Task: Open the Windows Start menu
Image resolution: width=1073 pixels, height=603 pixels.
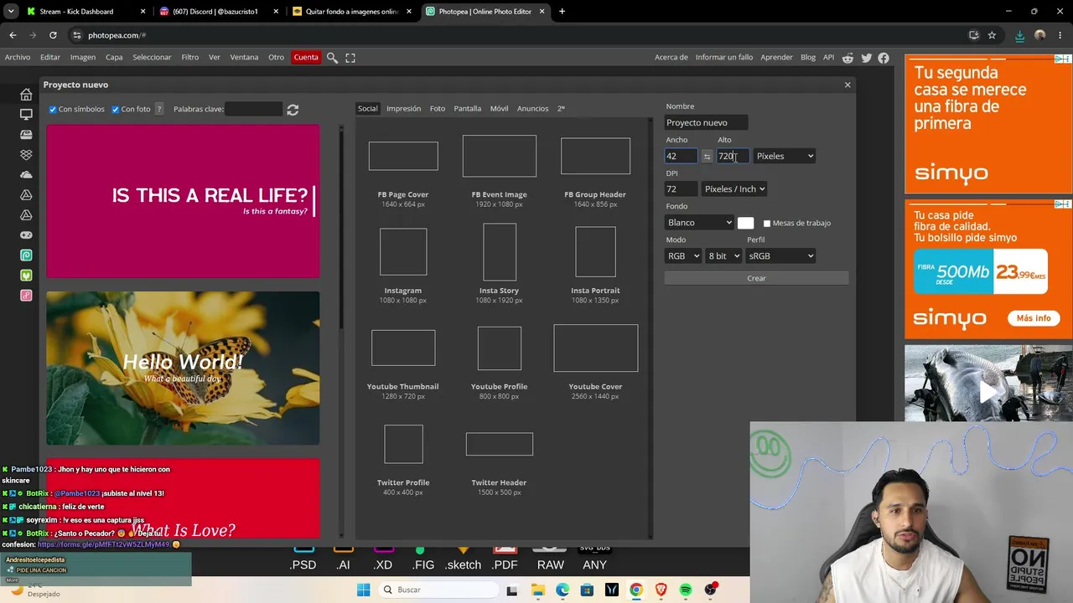Action: (363, 590)
